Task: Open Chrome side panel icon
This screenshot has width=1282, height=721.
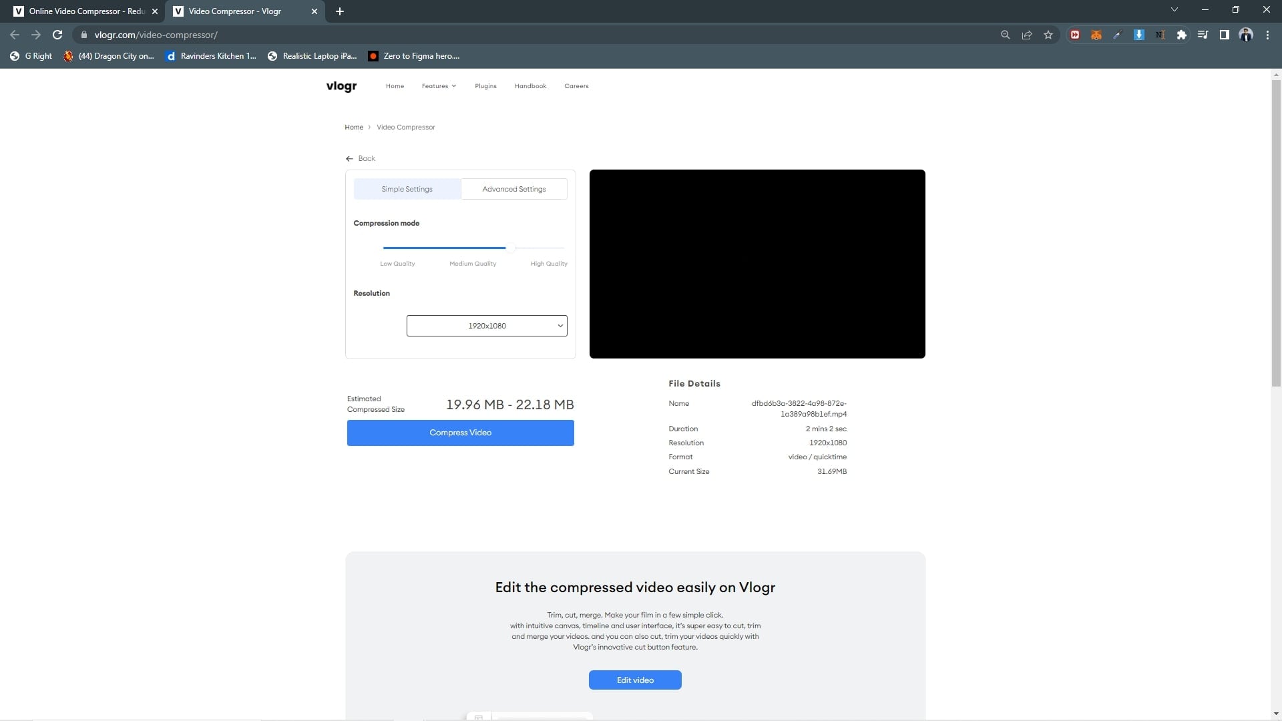Action: pos(1224,35)
